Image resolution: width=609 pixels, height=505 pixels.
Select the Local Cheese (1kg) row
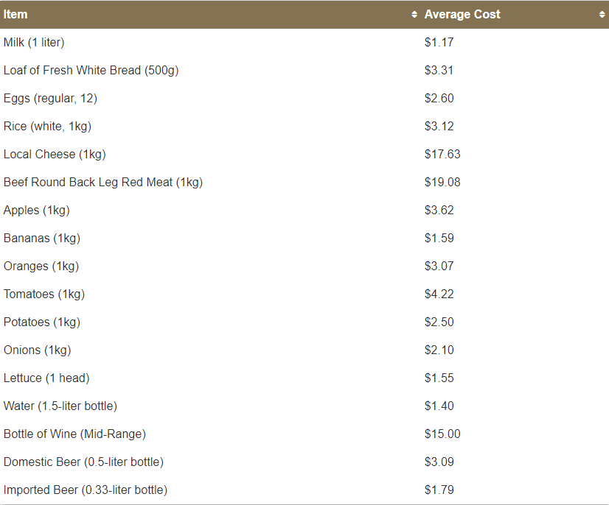pyautogui.click(x=304, y=154)
